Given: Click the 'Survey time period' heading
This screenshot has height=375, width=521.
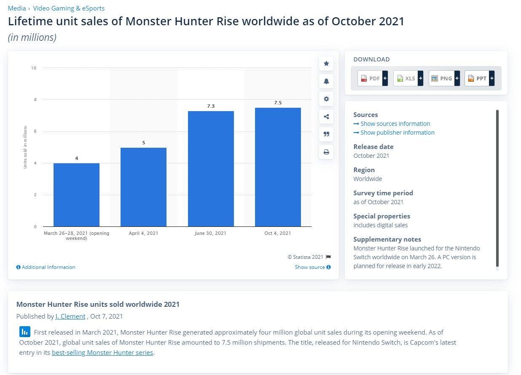Looking at the screenshot, I should pyautogui.click(x=383, y=193).
